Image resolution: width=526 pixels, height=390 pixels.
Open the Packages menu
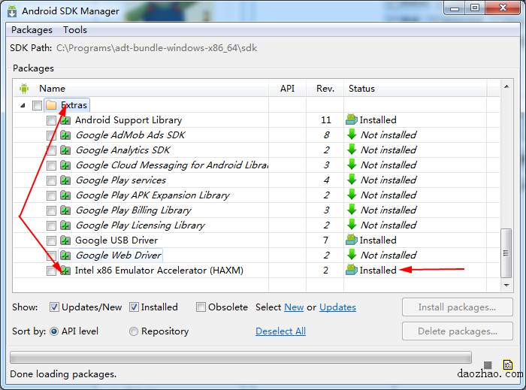click(32, 30)
